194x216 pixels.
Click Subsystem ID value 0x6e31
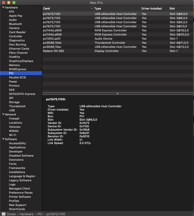84,133
